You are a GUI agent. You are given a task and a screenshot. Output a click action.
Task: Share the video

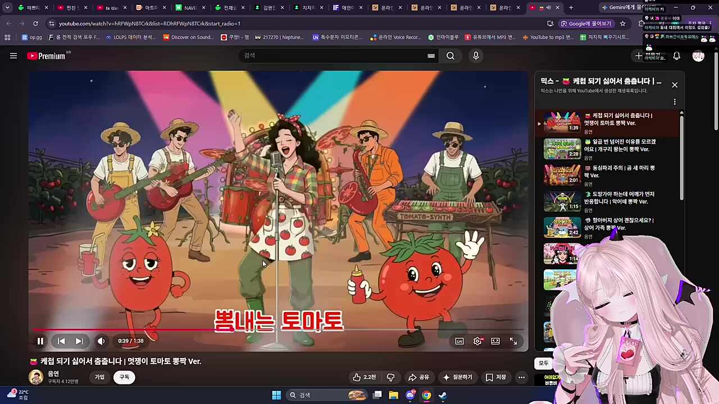(418, 377)
